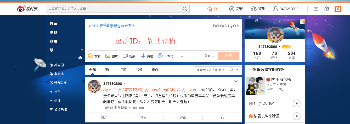Open 企业 group in sidebar
The height and width of the screenshot is (124, 350).
coord(57,101)
